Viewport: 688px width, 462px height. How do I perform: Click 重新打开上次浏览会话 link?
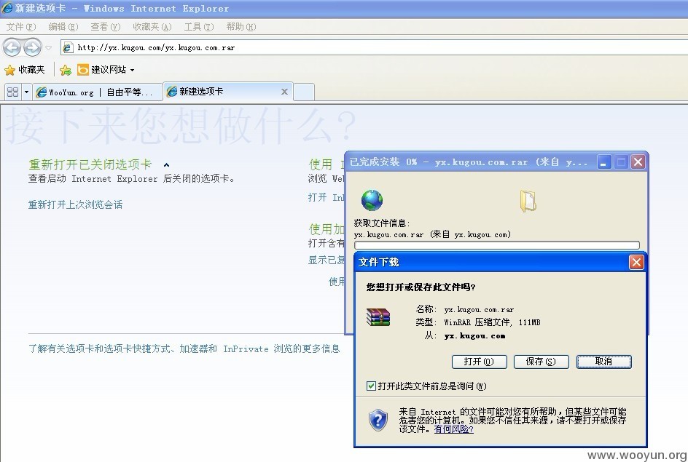tap(76, 204)
